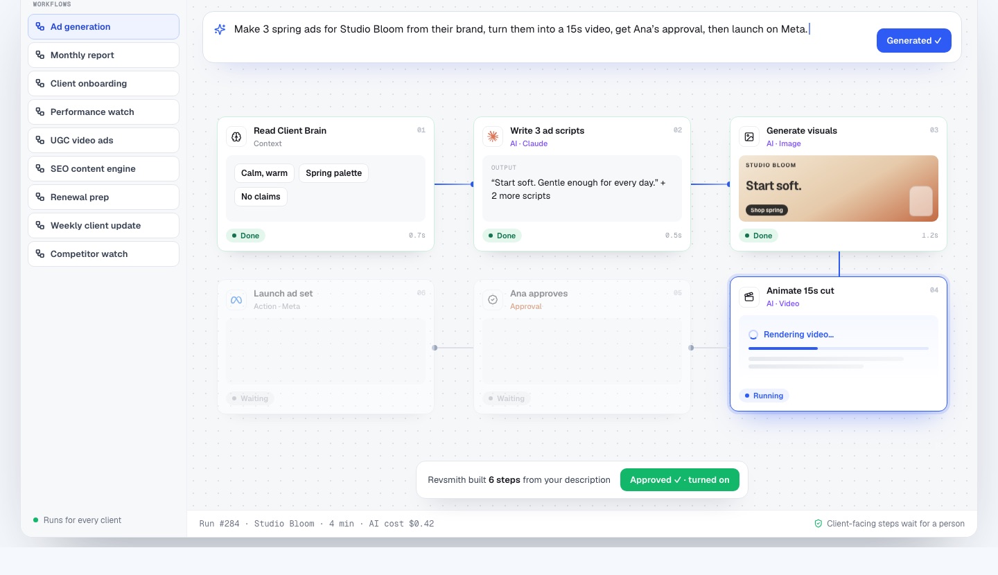Select the Animate 15s cut step title
Image resolution: width=998 pixels, height=575 pixels.
800,290
